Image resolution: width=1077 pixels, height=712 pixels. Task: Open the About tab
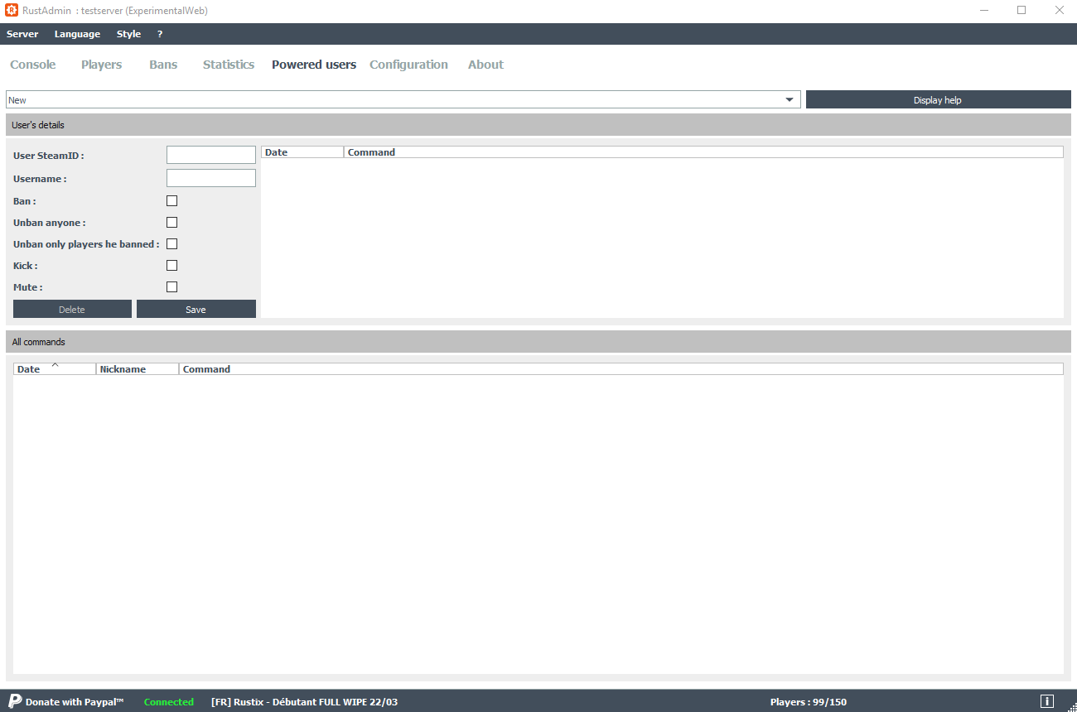point(485,65)
